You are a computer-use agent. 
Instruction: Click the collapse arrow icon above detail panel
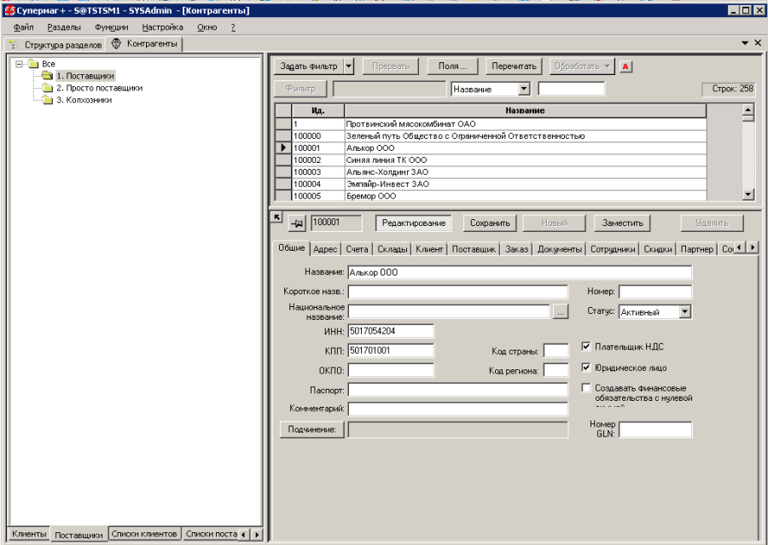click(276, 217)
